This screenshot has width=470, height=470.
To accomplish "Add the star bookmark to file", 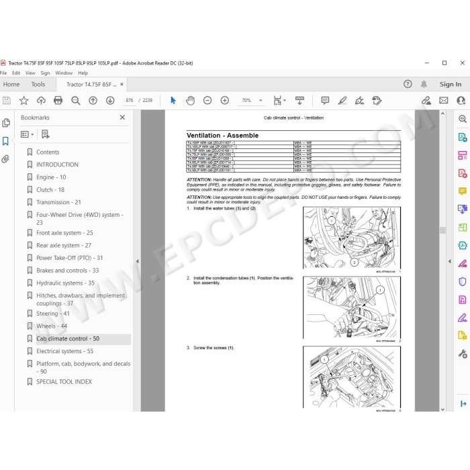I will click(23, 101).
